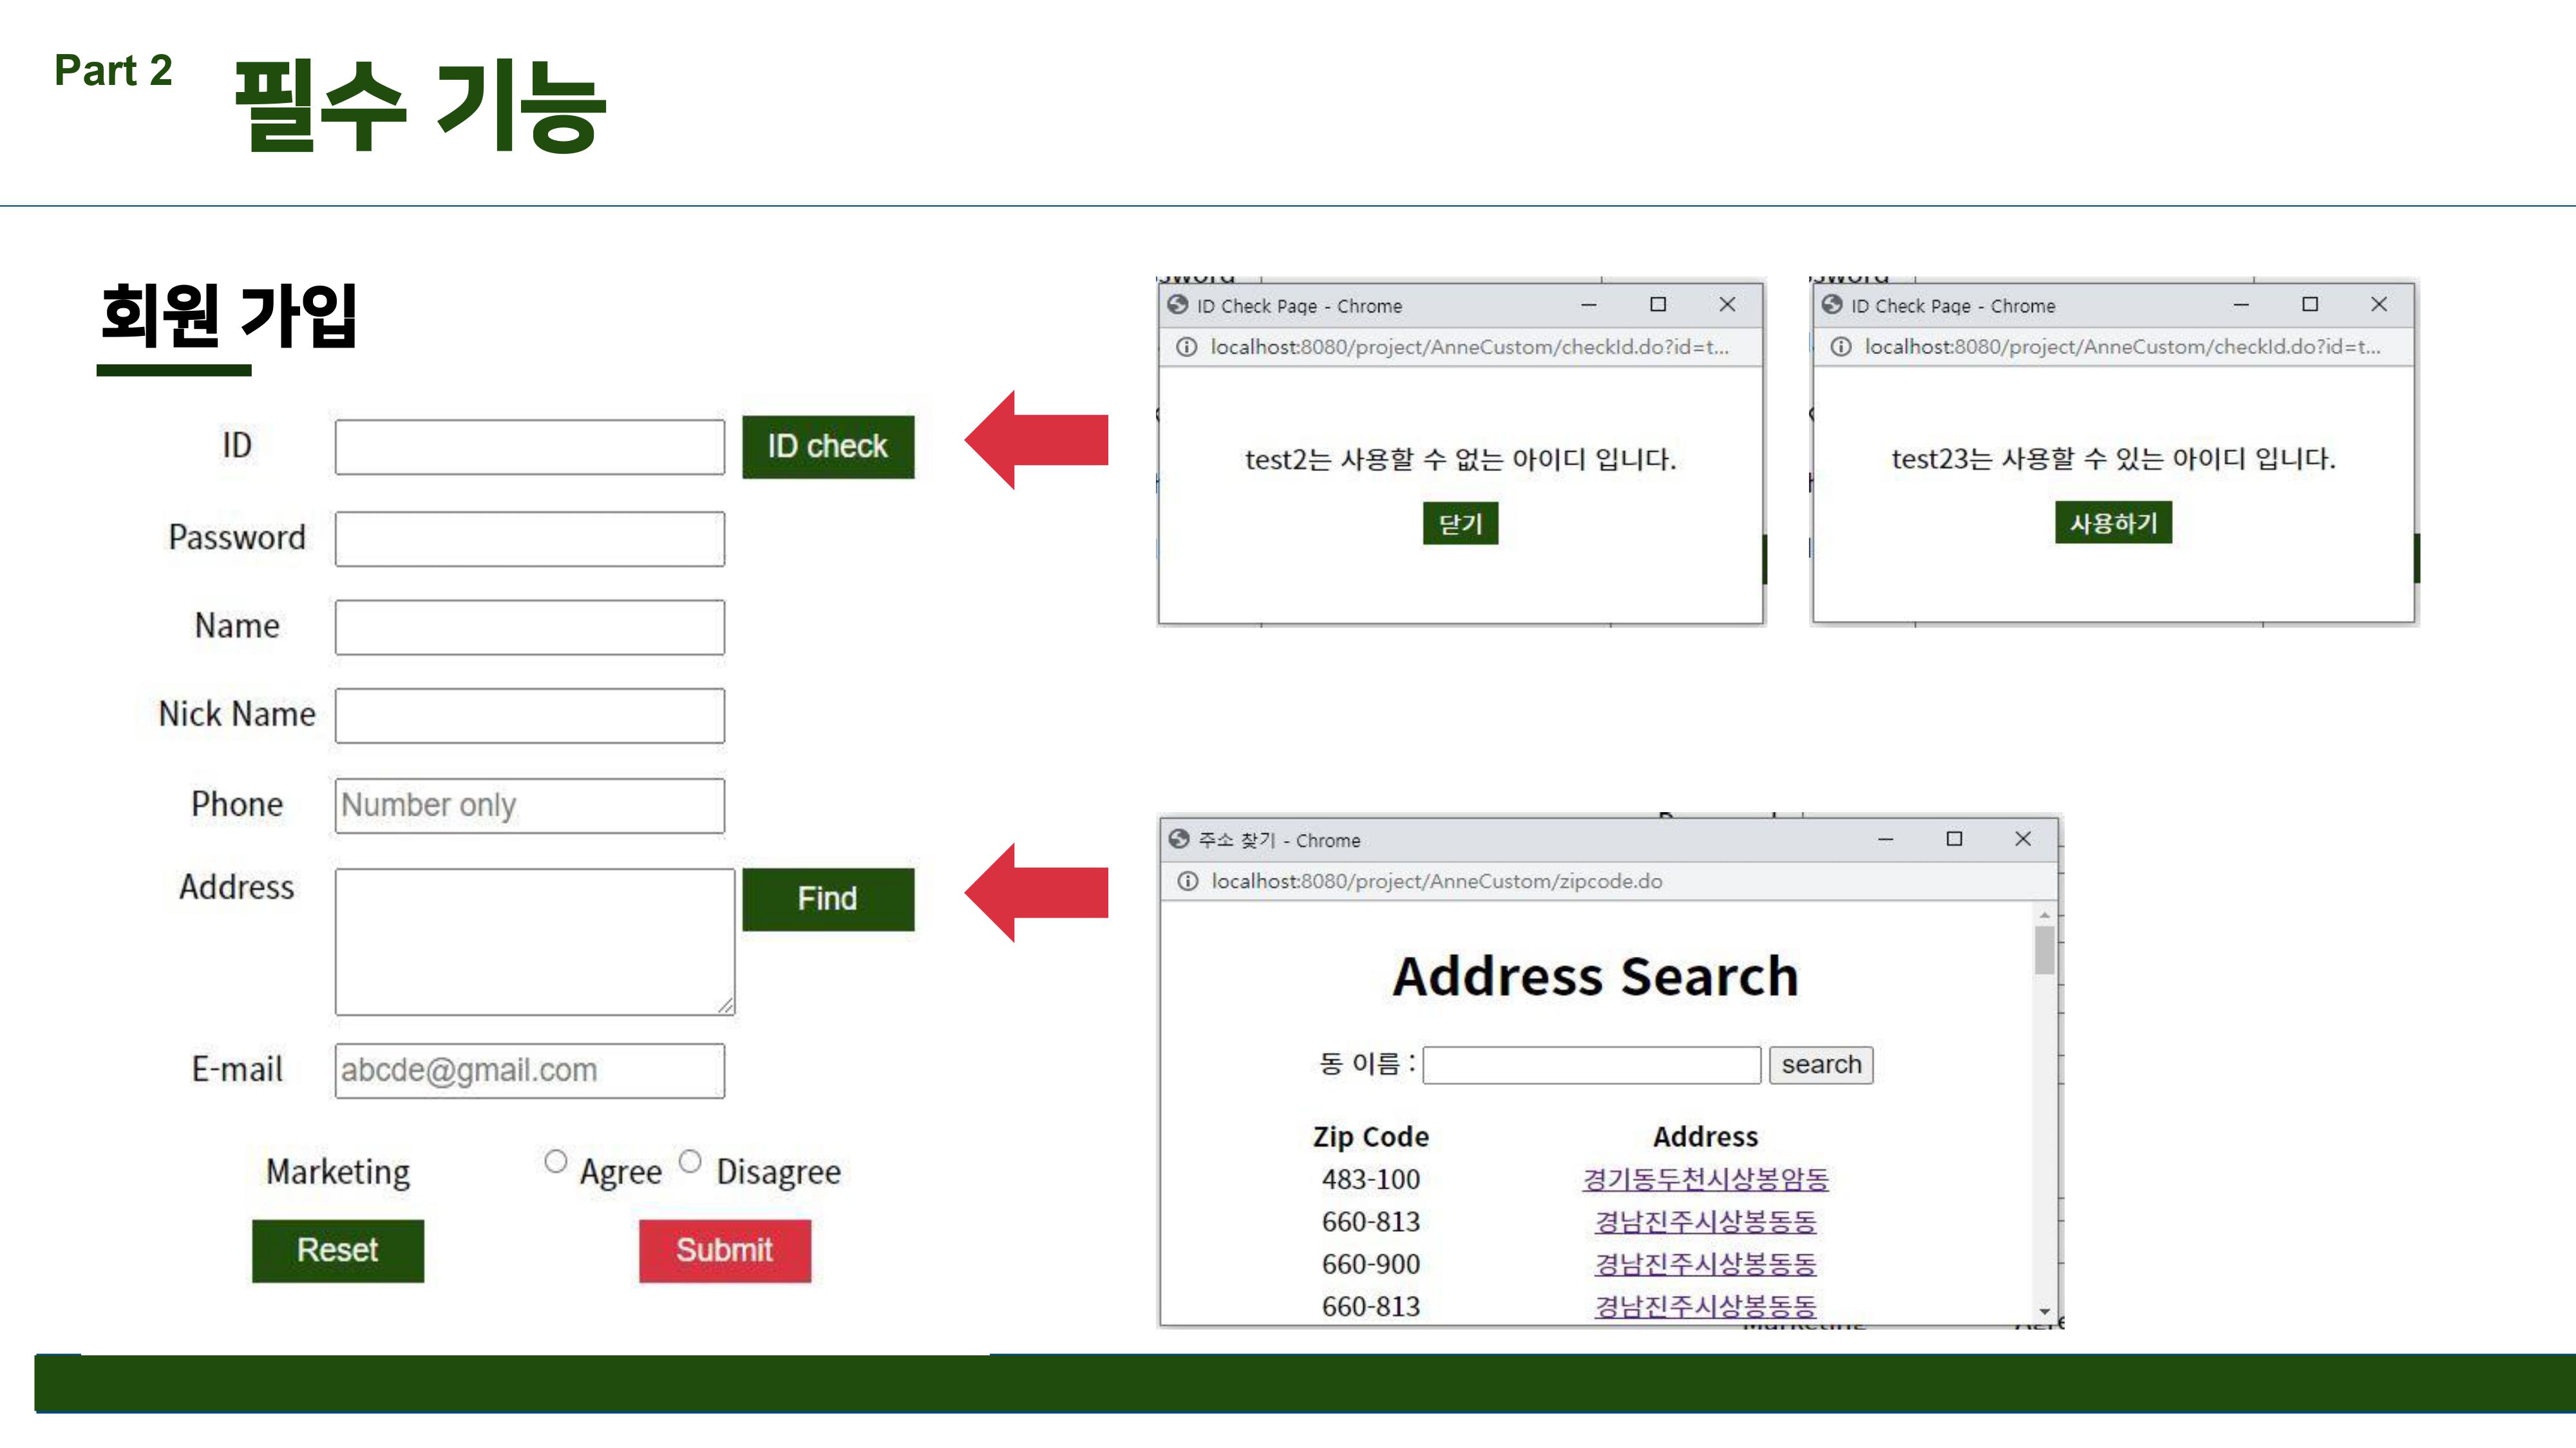The height and width of the screenshot is (1448, 2576).
Task: Click the URL of the test2 ID Check window
Action: (x=1469, y=347)
